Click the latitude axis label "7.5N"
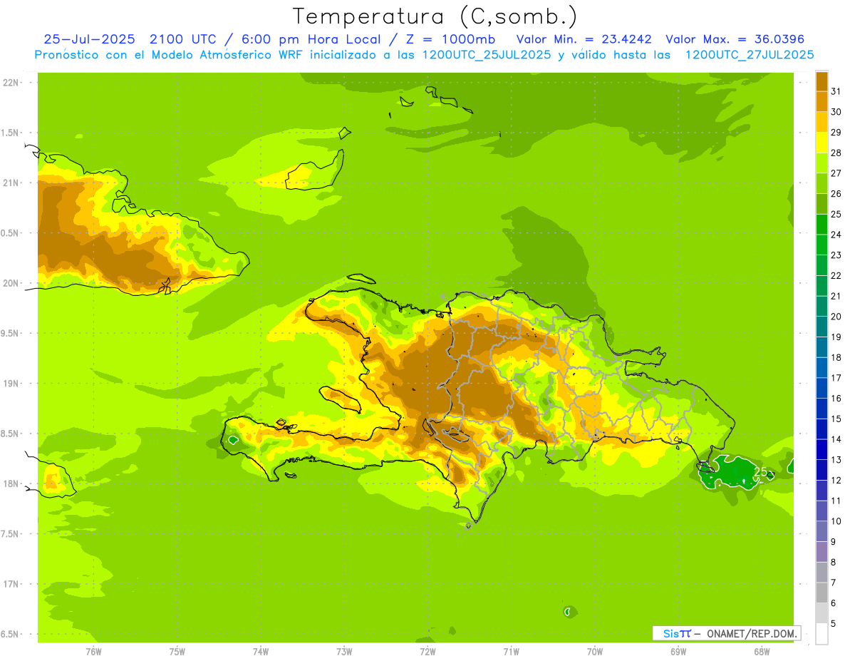855x661 pixels. click(x=11, y=534)
